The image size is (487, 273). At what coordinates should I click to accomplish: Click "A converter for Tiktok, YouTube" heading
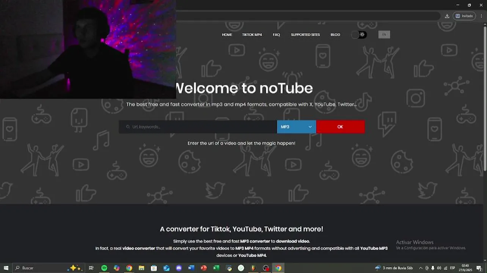point(242,229)
